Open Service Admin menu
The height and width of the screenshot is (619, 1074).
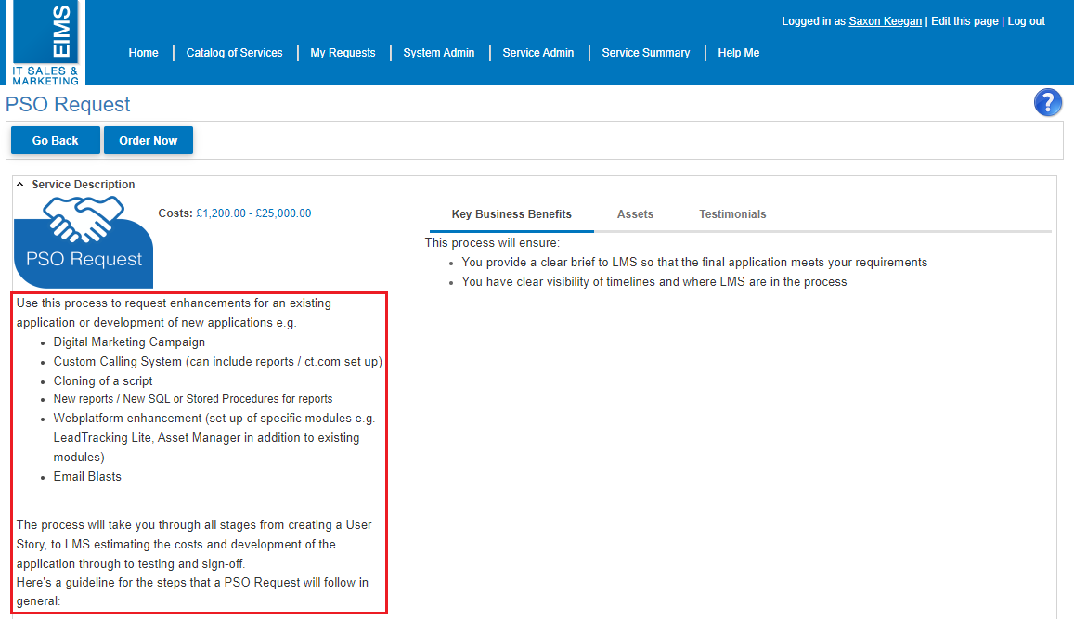click(537, 53)
